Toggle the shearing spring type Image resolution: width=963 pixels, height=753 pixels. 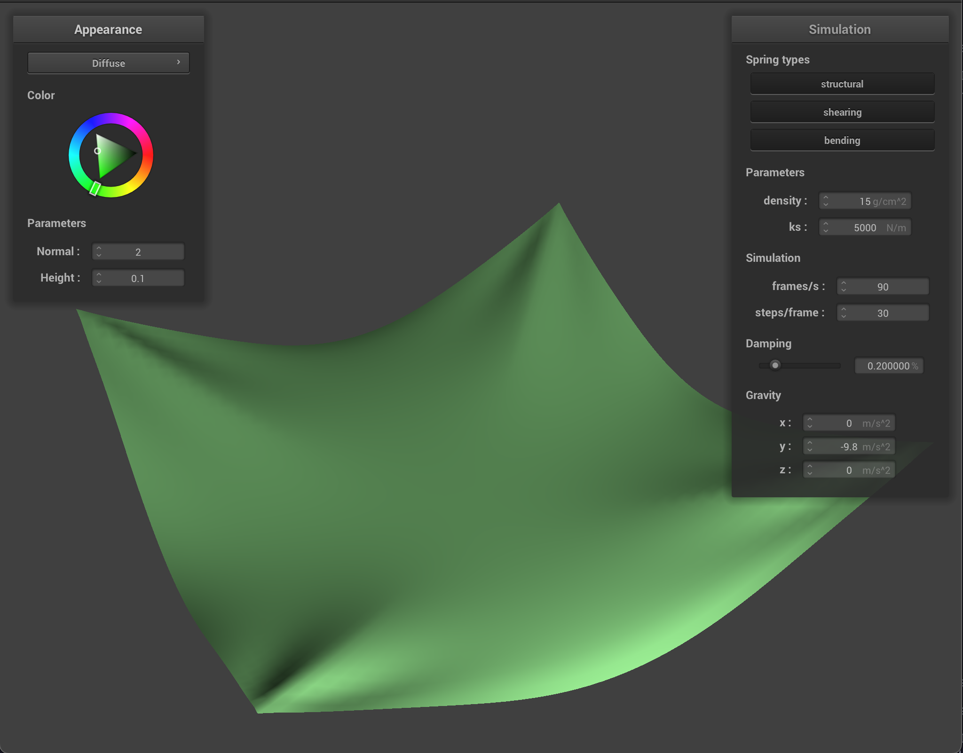pos(842,112)
